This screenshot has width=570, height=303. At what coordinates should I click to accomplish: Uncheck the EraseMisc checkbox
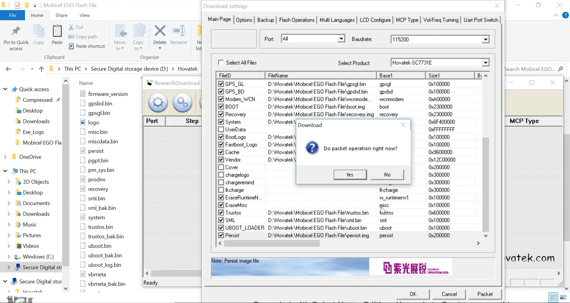tap(221, 205)
